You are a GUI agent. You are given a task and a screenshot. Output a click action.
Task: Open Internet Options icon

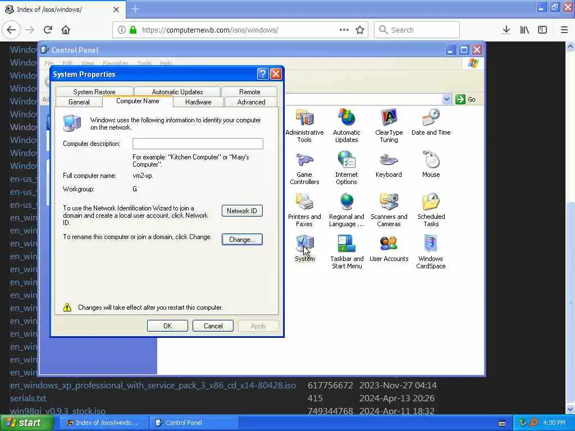[346, 168]
